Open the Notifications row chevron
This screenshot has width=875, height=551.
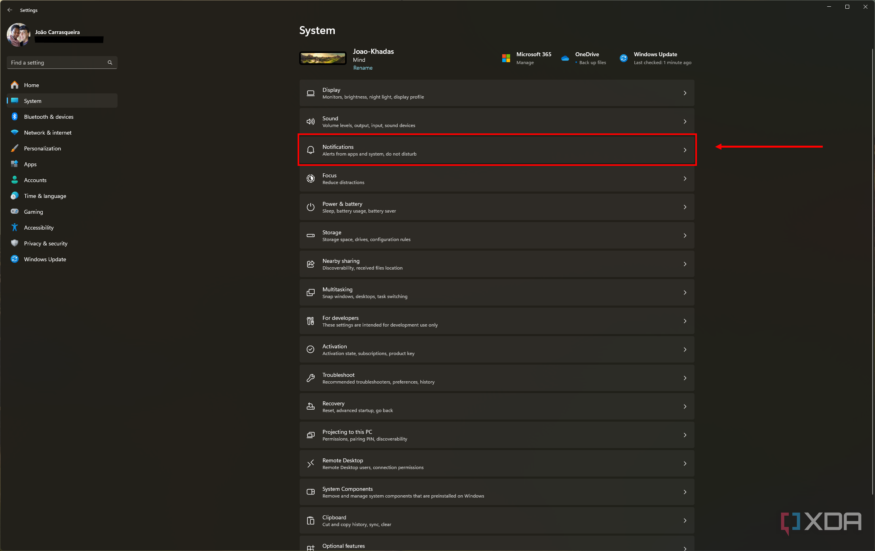pyautogui.click(x=685, y=150)
